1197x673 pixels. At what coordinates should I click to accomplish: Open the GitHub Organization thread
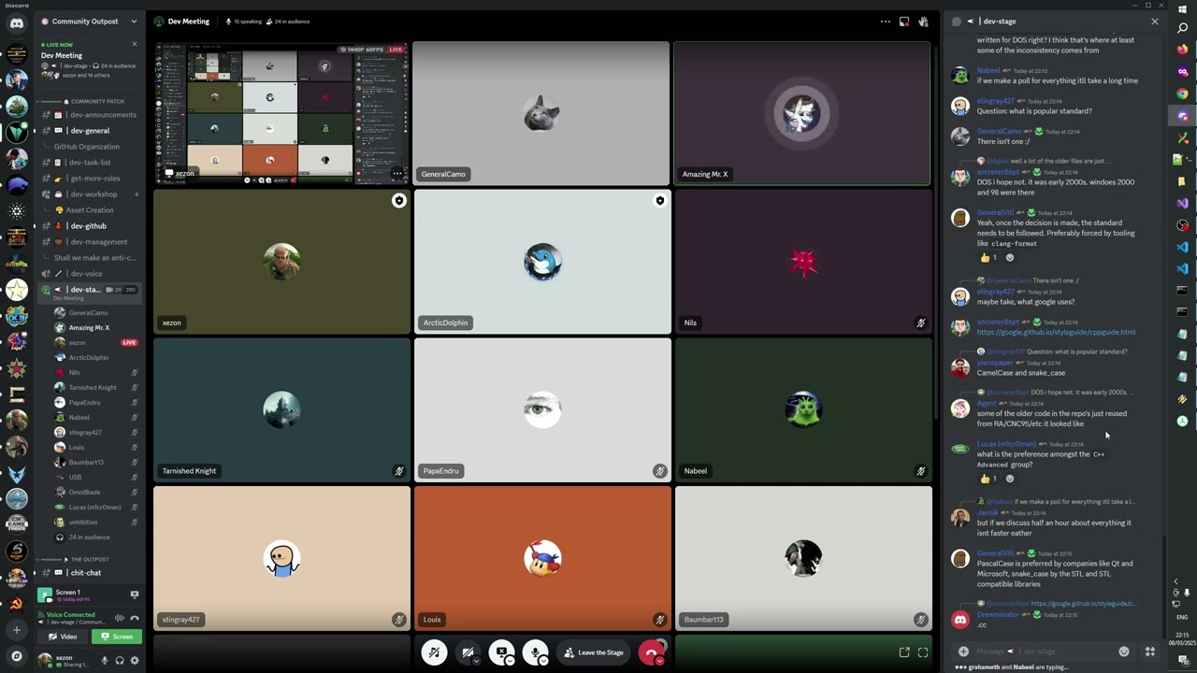[86, 147]
